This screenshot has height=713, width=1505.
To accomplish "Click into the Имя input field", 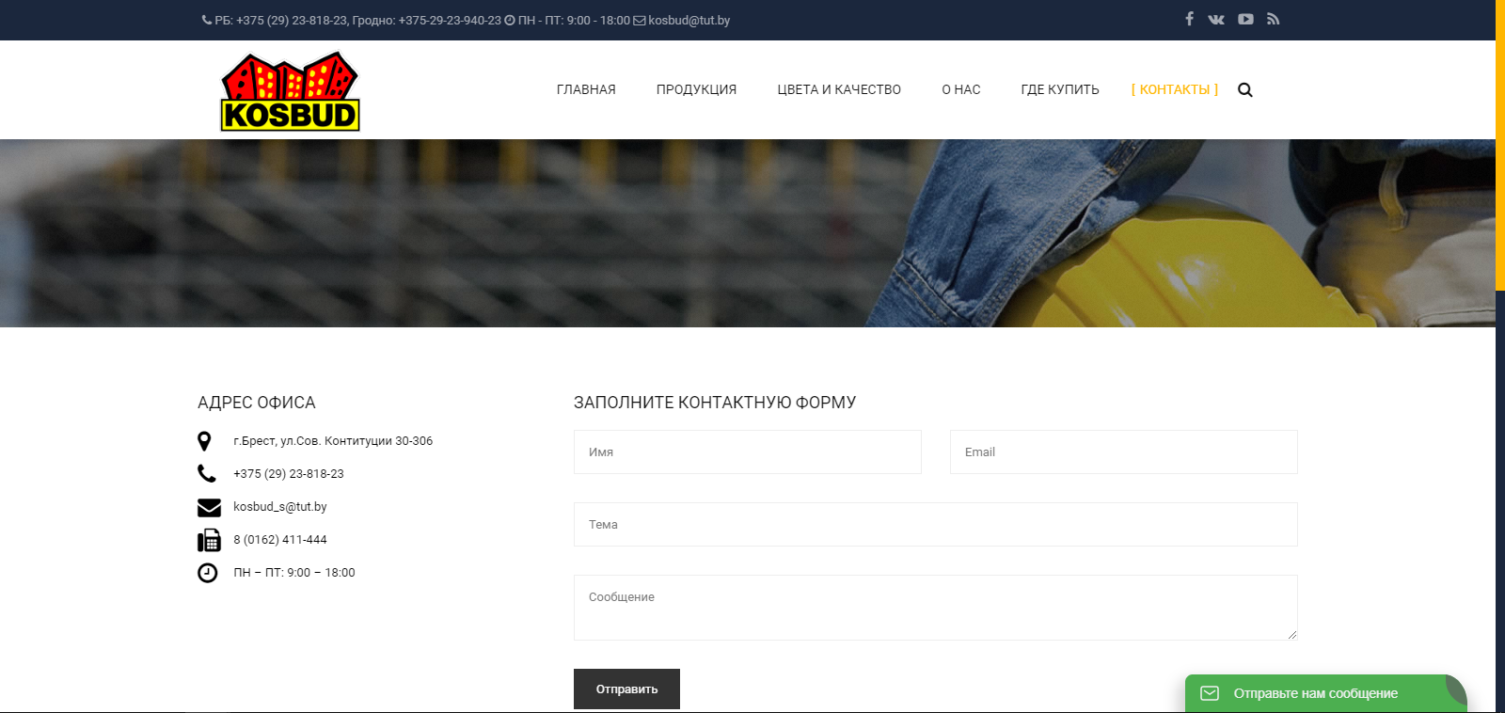I will tap(748, 452).
